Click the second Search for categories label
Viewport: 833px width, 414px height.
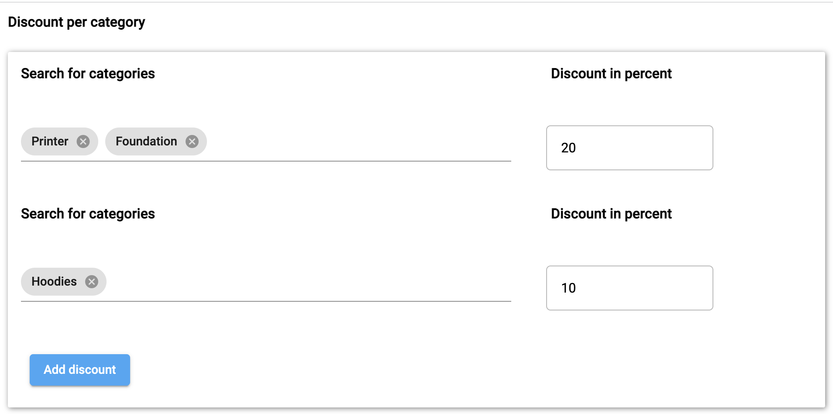point(88,214)
